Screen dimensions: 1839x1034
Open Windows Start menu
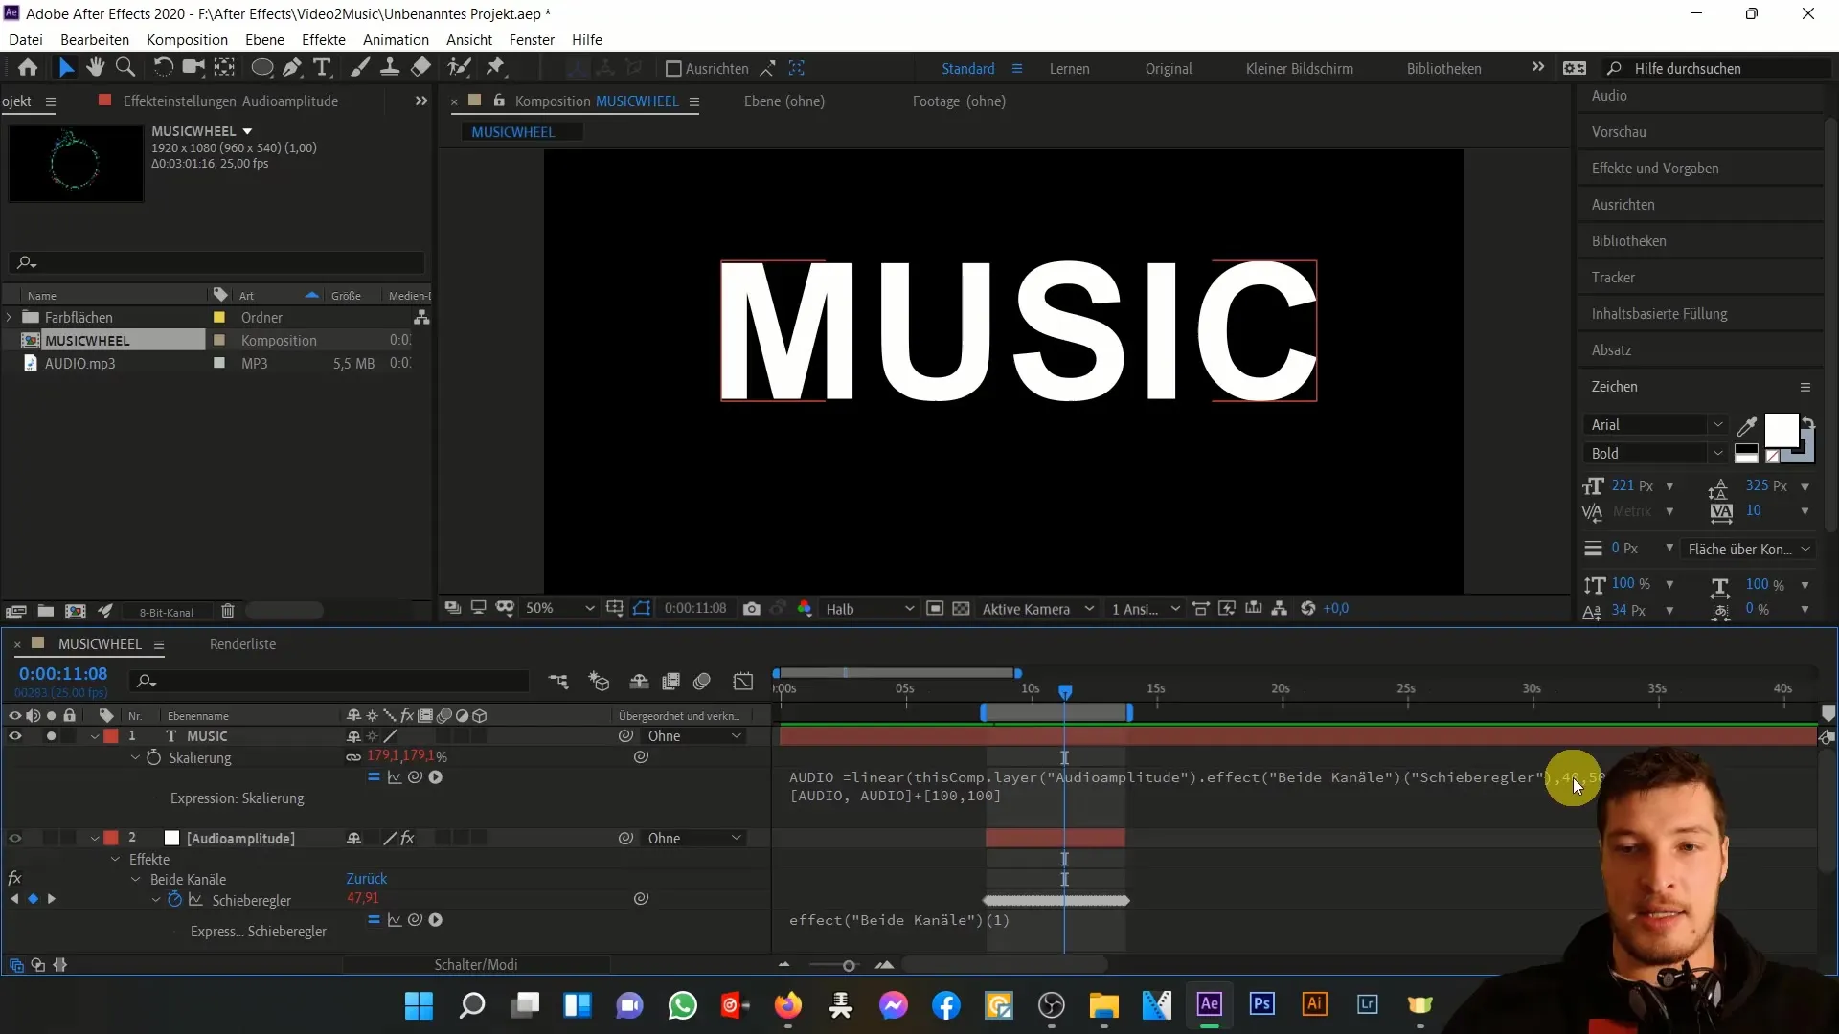pyautogui.click(x=419, y=1005)
